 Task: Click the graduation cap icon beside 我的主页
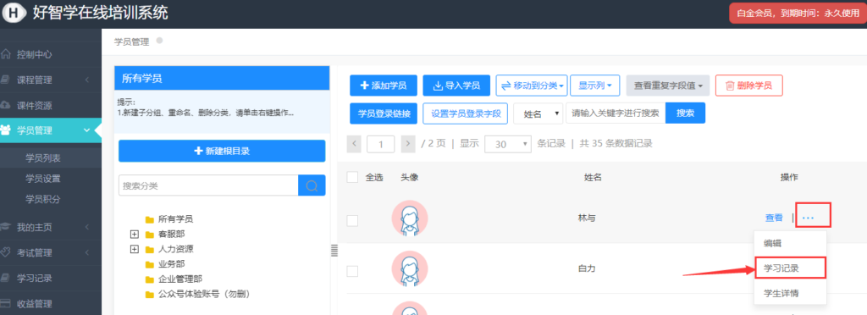coord(6,227)
